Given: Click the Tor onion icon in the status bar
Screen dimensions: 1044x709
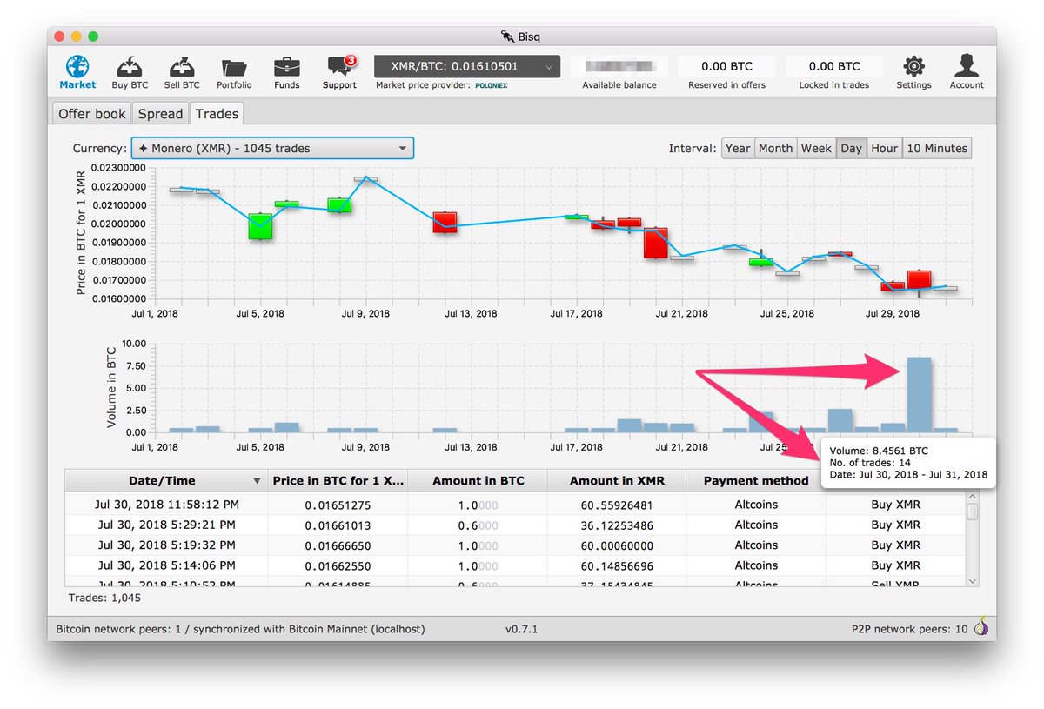Looking at the screenshot, I should pyautogui.click(x=980, y=627).
